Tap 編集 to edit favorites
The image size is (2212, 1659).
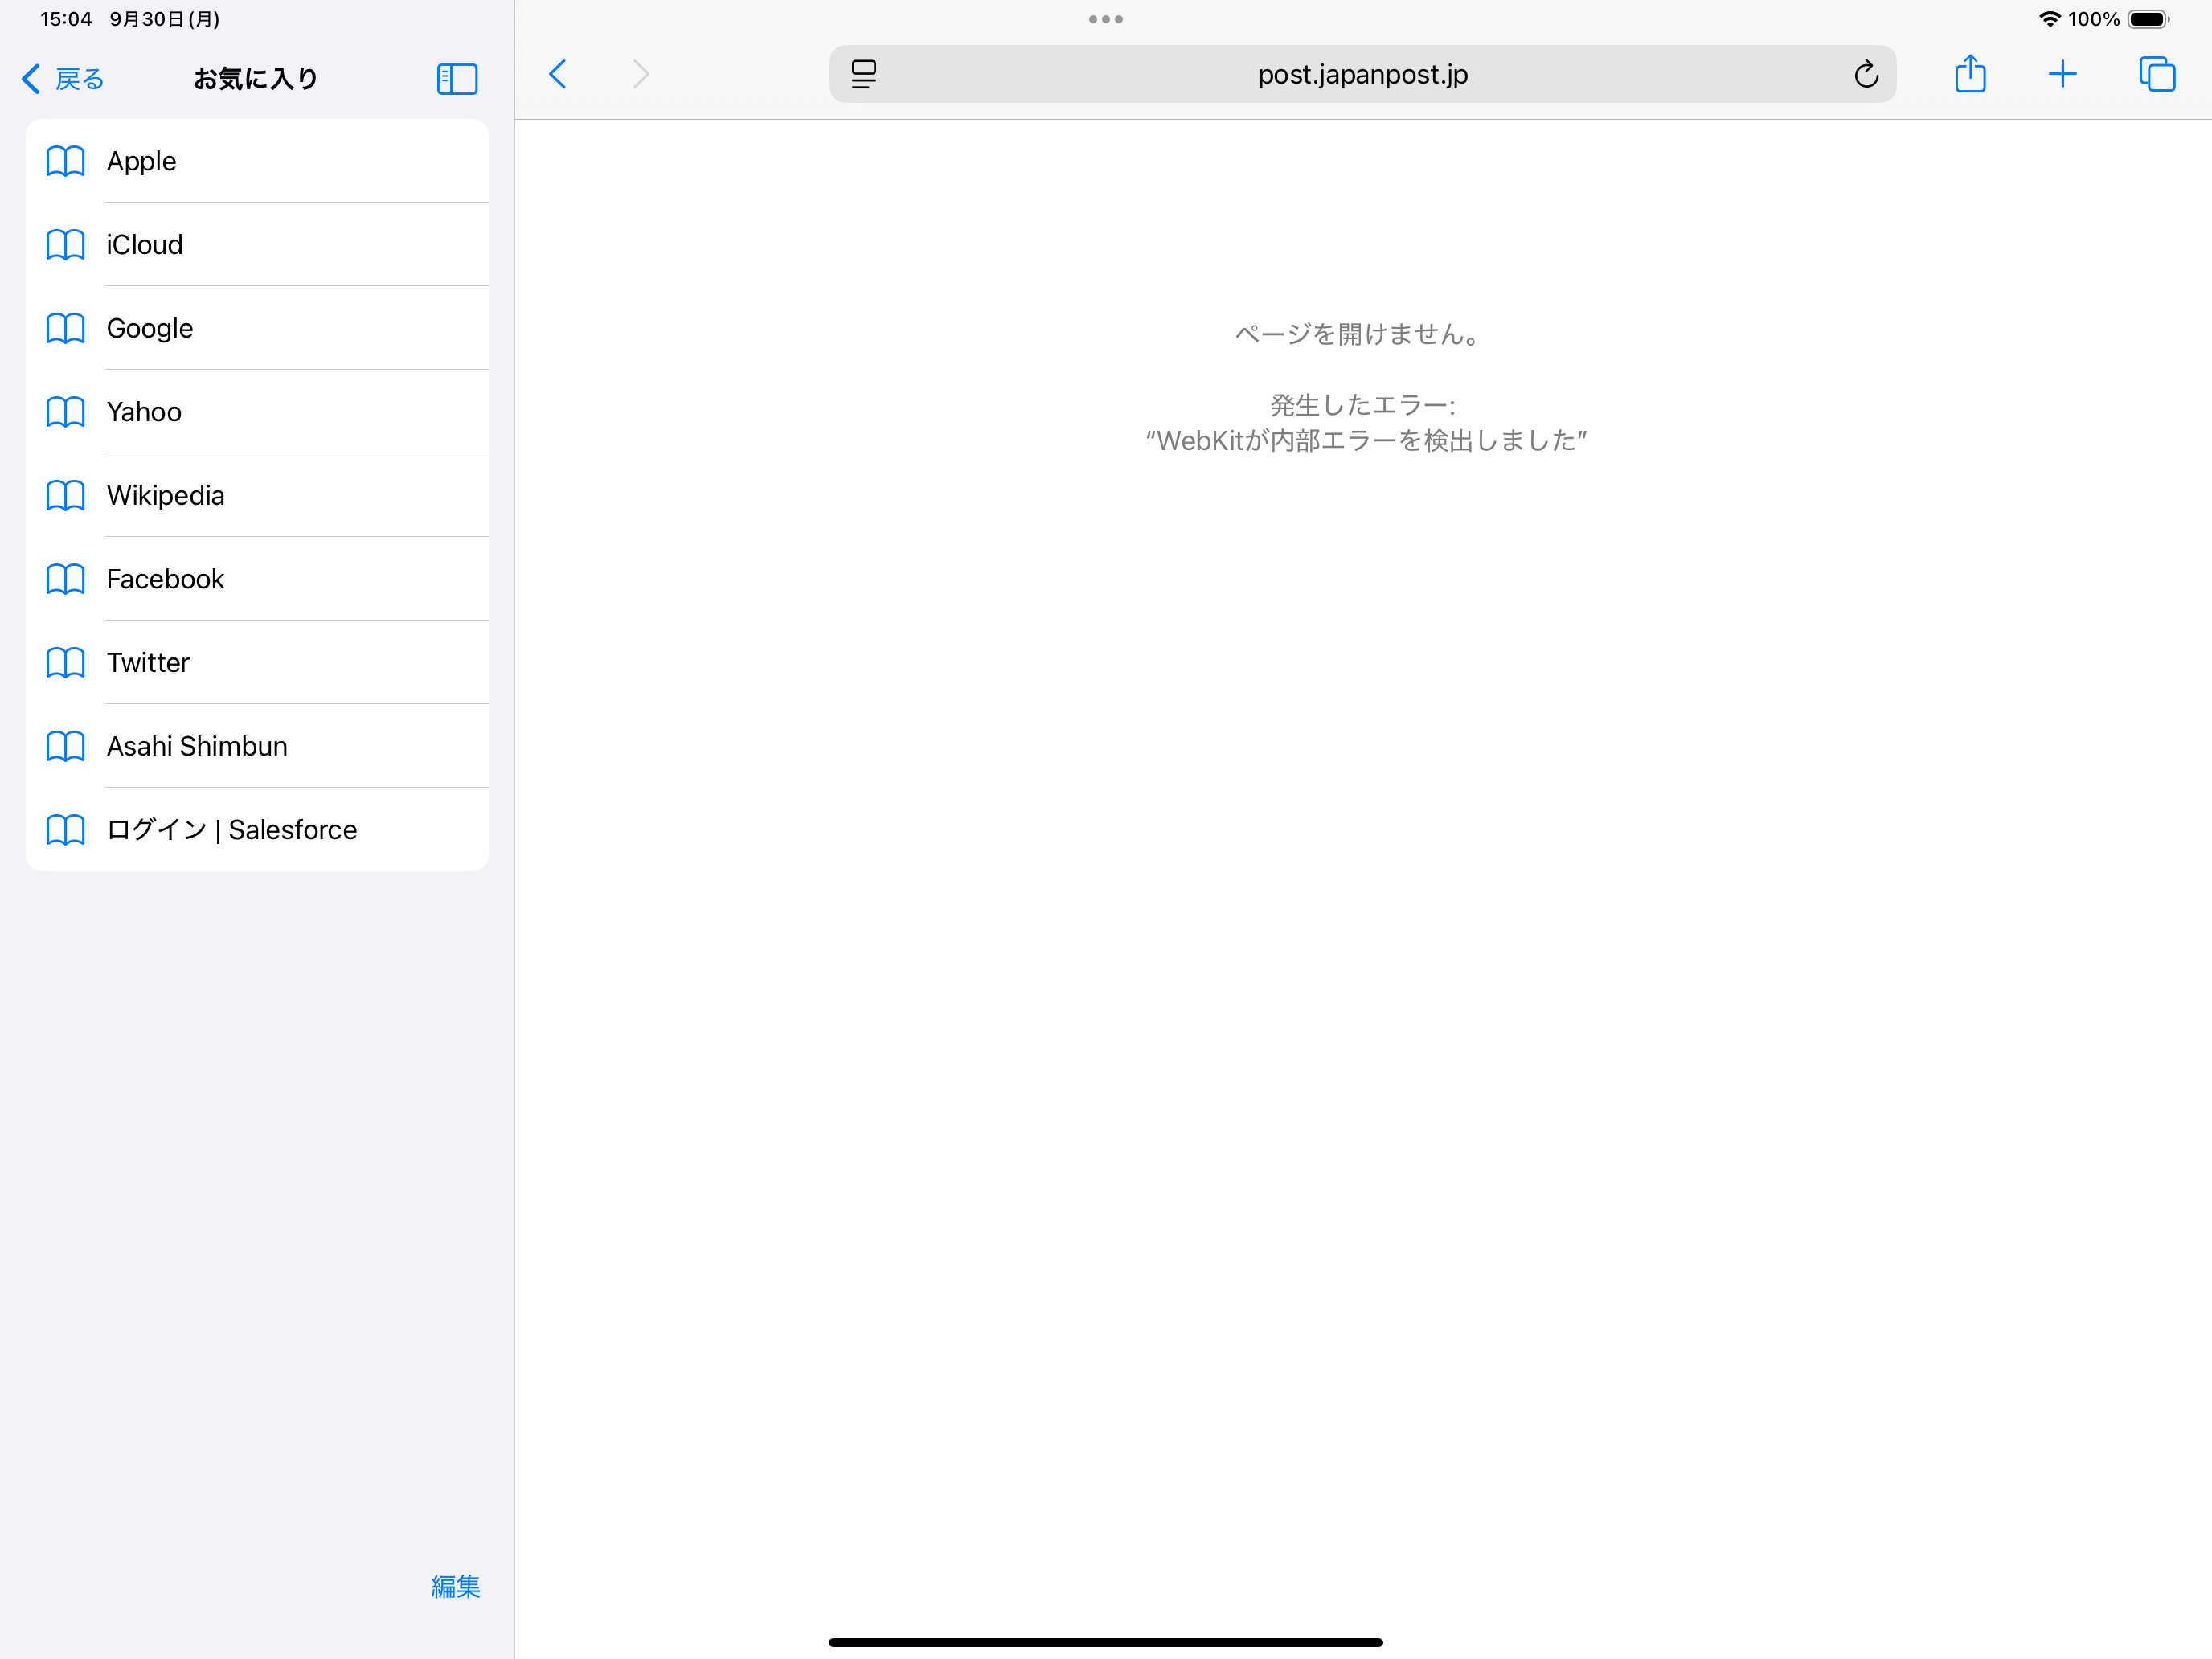click(456, 1586)
